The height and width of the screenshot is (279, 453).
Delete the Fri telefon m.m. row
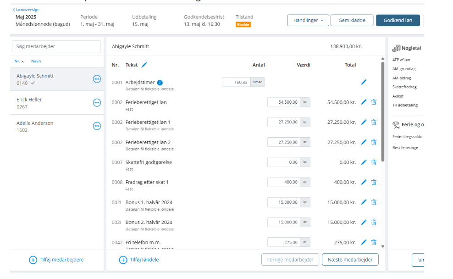pyautogui.click(x=374, y=242)
